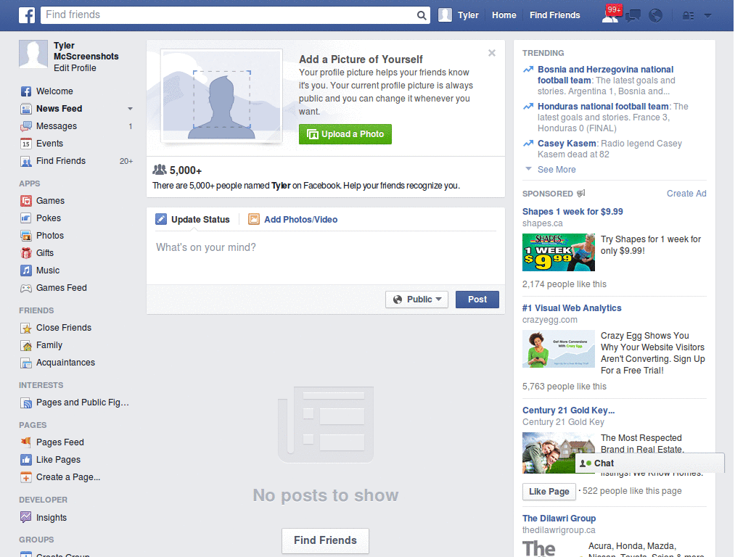Open the Chat bar

point(649,463)
